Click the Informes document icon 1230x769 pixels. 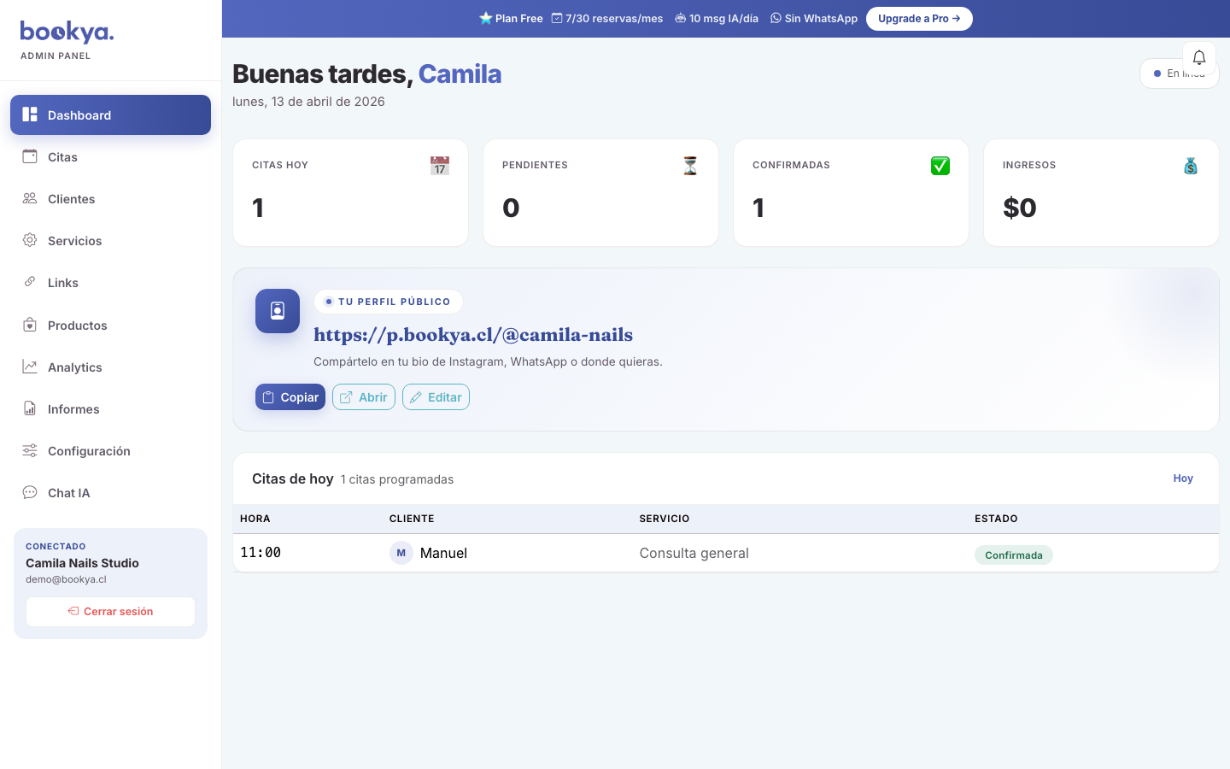(30, 408)
